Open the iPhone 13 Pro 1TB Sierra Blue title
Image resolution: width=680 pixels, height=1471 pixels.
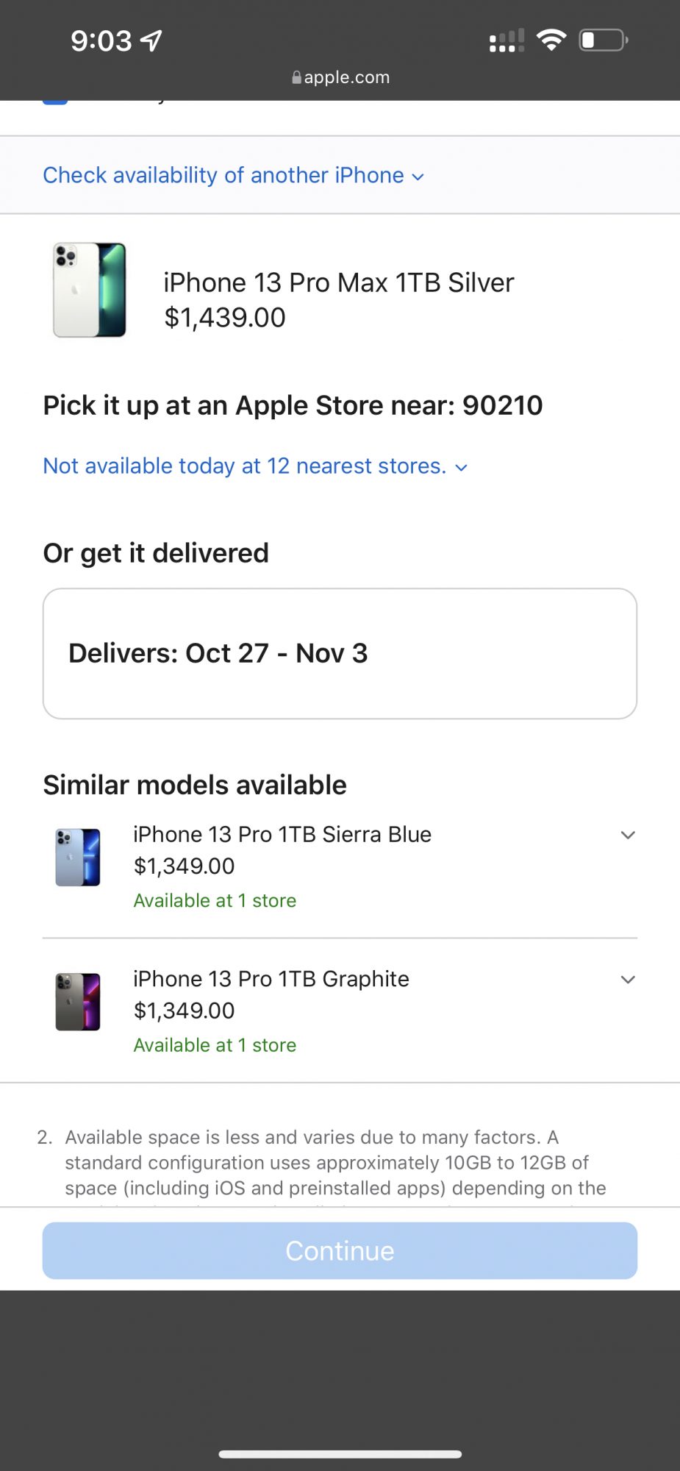point(282,834)
